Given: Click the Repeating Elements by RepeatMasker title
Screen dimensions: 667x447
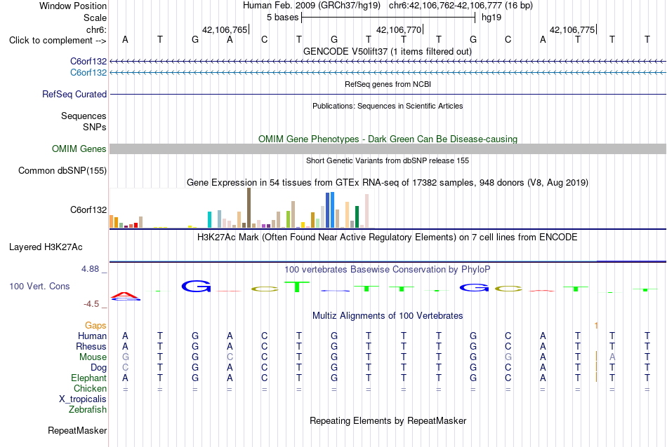Looking at the screenshot, I should pos(388,420).
